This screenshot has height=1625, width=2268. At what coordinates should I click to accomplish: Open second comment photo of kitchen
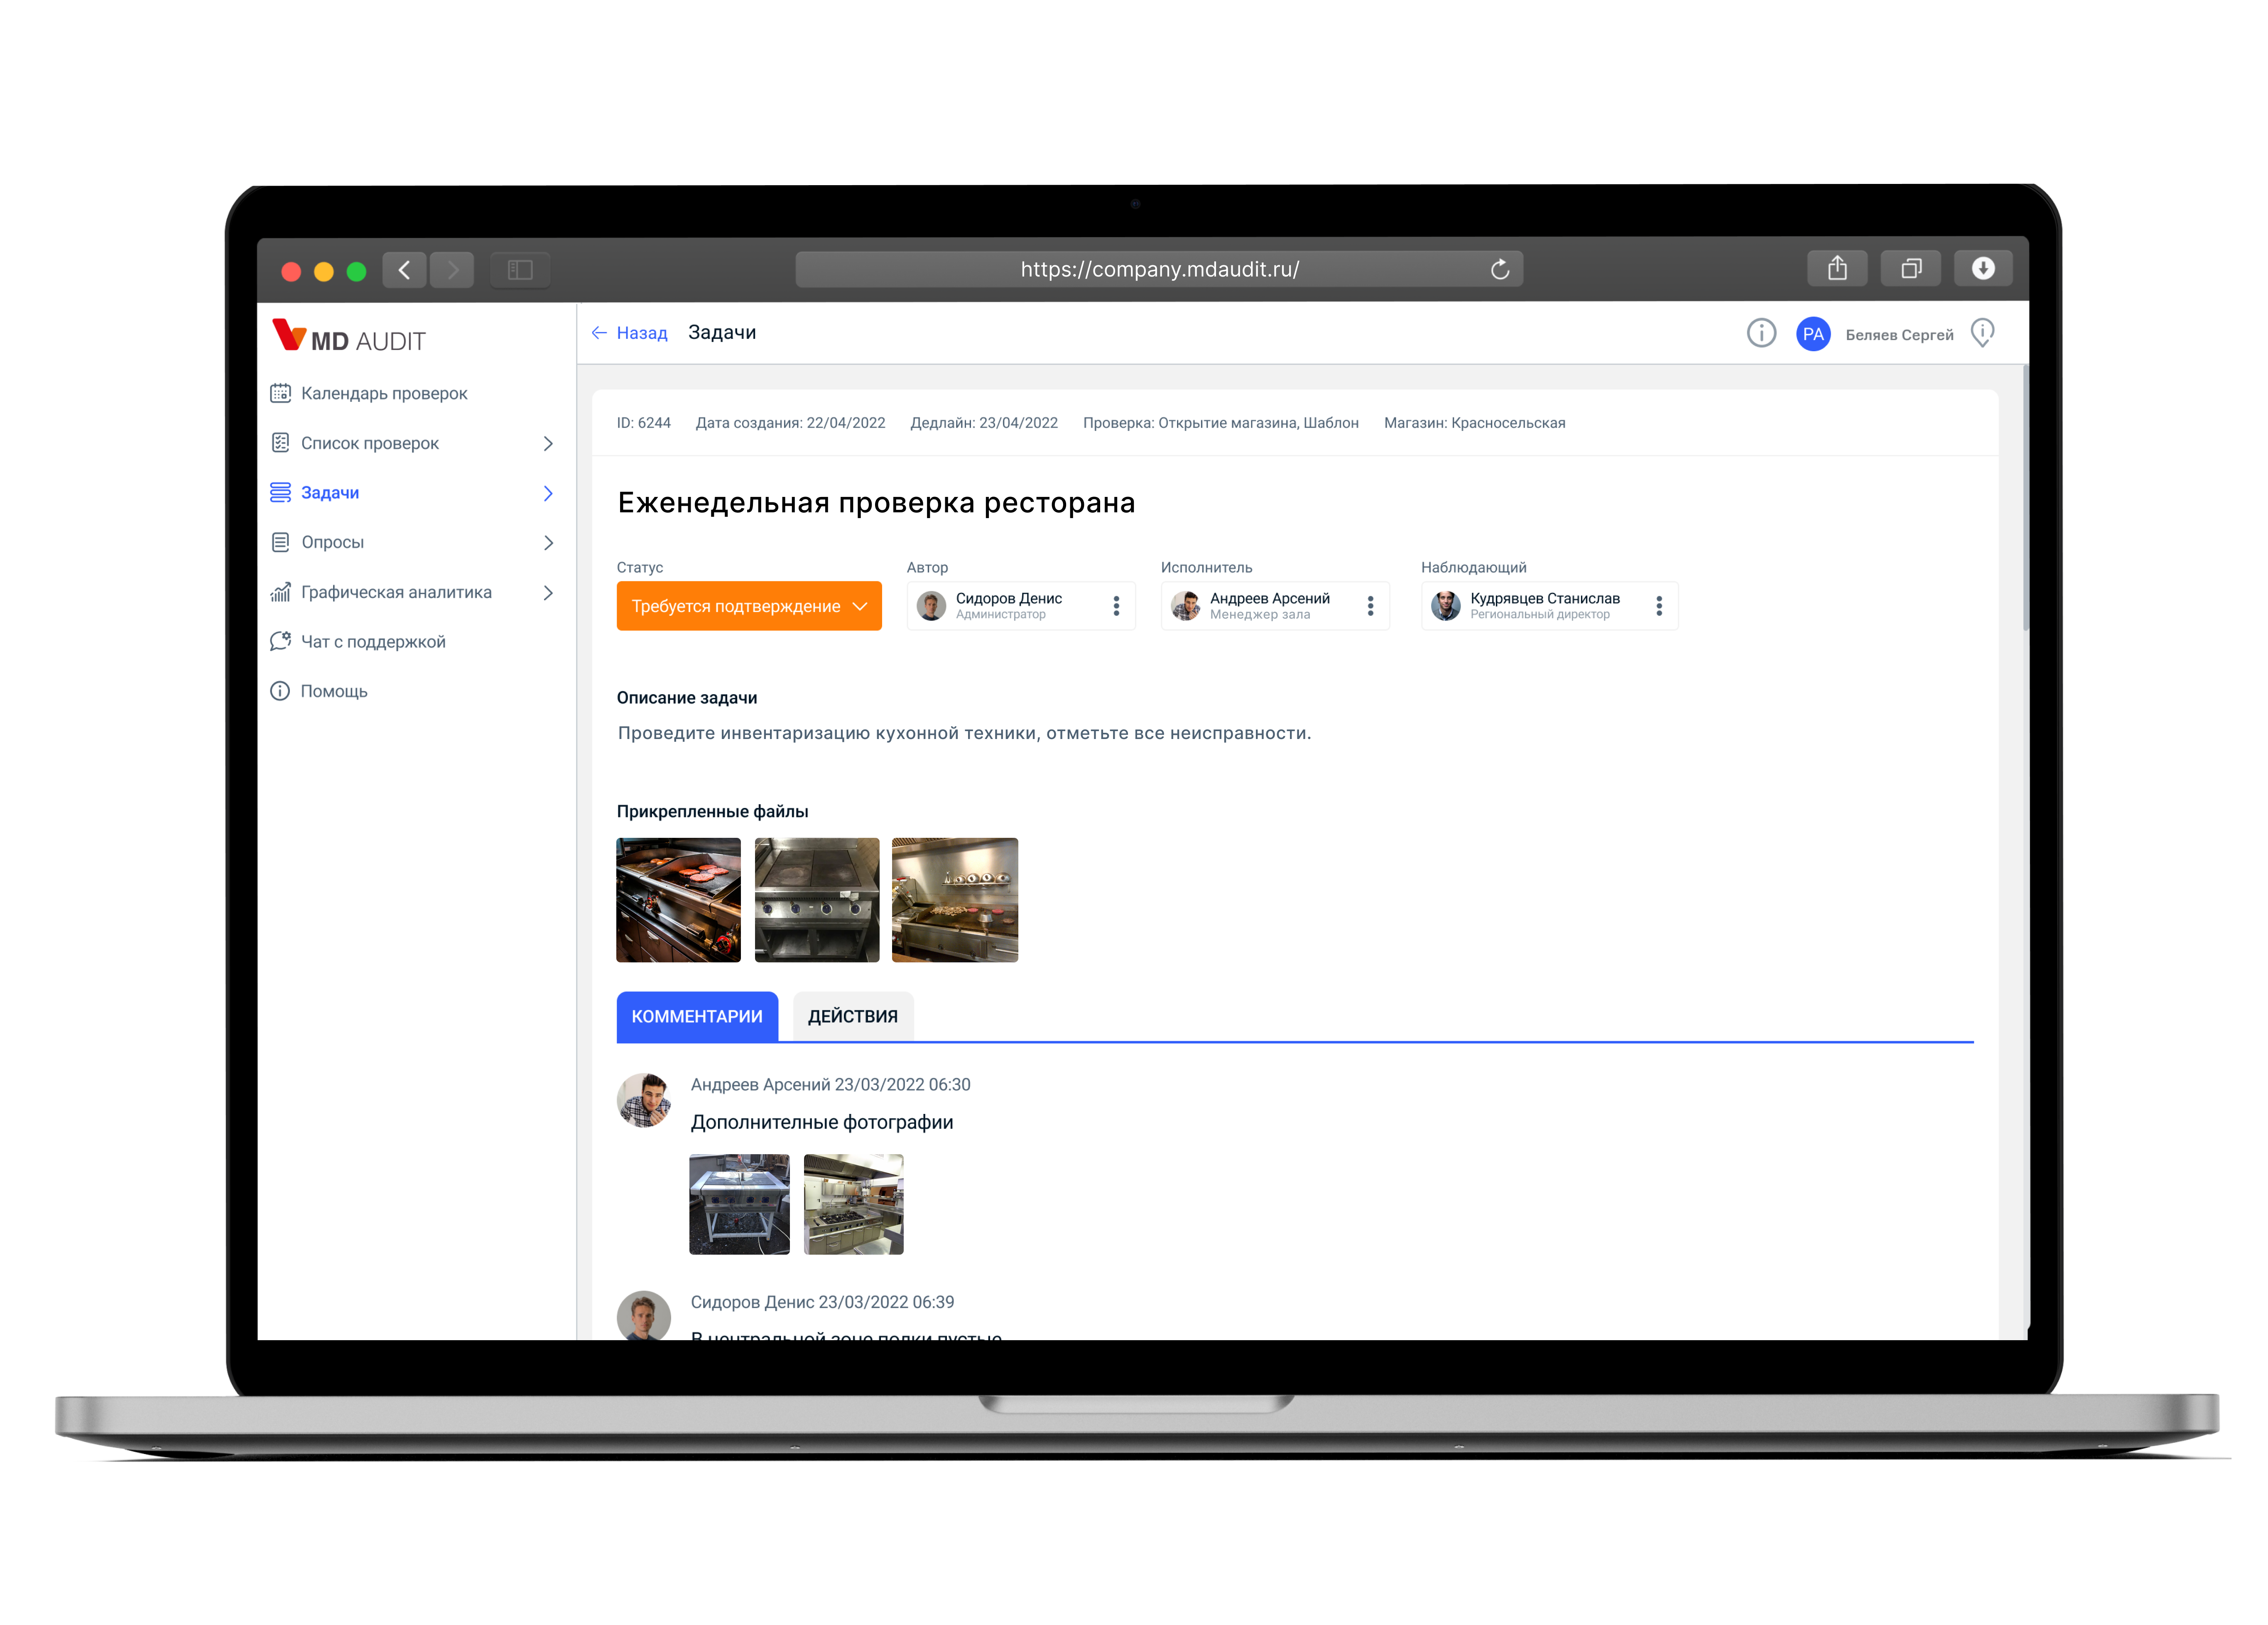tap(854, 1204)
